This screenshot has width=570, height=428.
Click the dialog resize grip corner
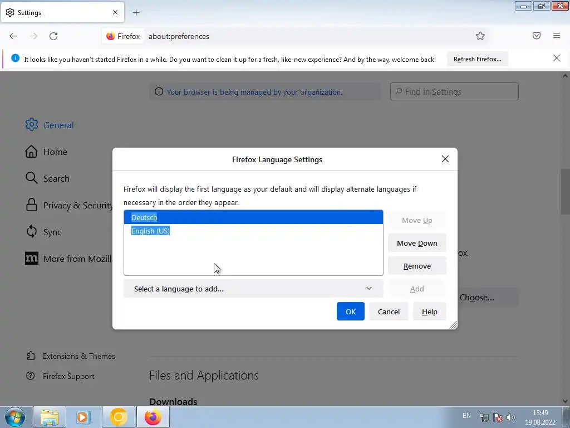click(453, 325)
